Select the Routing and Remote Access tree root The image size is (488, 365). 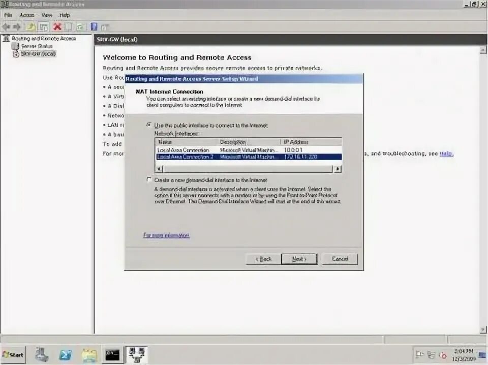click(44, 39)
